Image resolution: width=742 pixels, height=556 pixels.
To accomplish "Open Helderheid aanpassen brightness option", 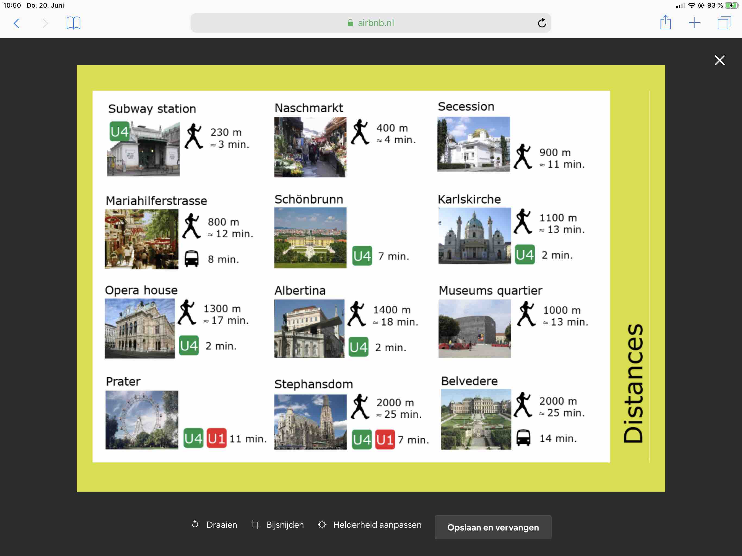I will (x=377, y=525).
